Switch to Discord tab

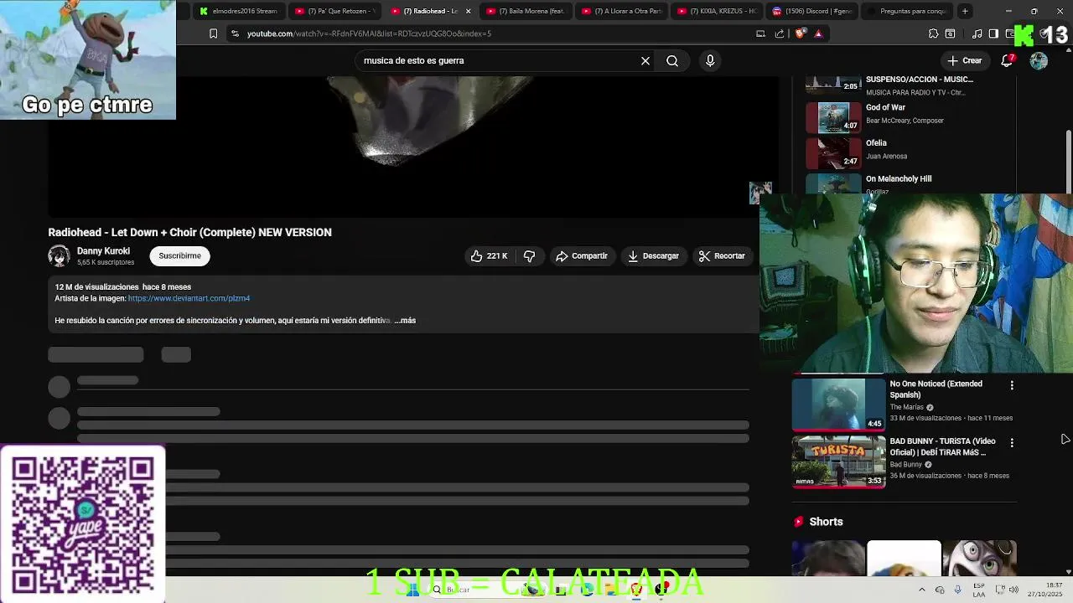coord(813,11)
